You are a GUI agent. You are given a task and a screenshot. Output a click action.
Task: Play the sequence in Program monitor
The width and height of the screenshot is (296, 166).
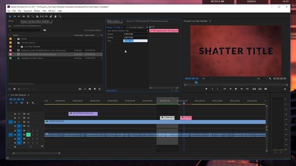point(236,89)
